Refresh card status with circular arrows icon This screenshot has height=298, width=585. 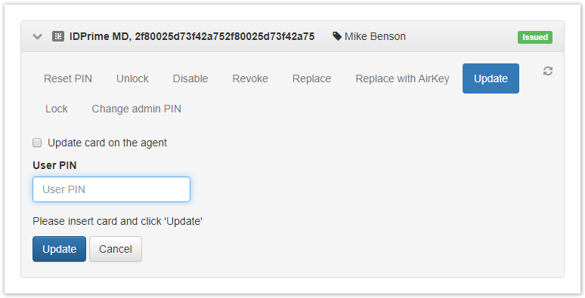548,71
